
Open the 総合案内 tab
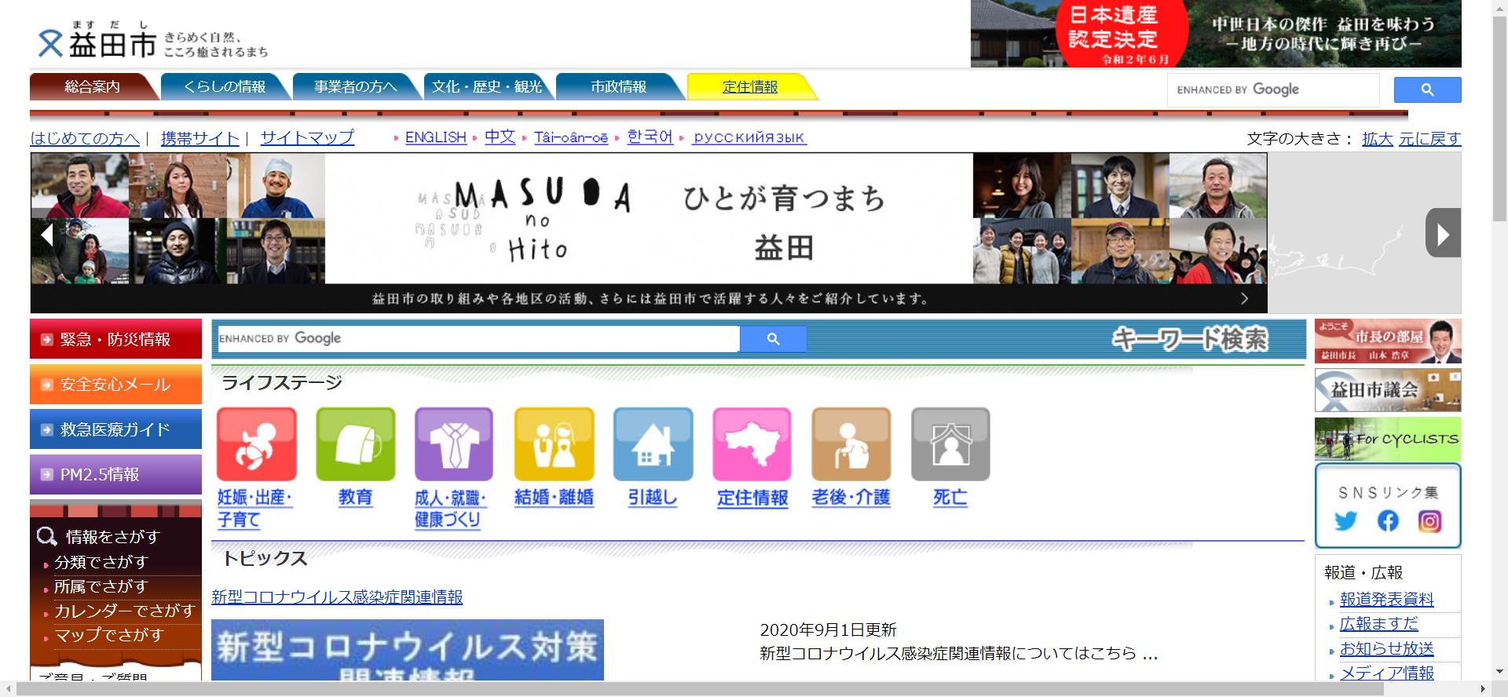click(x=93, y=86)
